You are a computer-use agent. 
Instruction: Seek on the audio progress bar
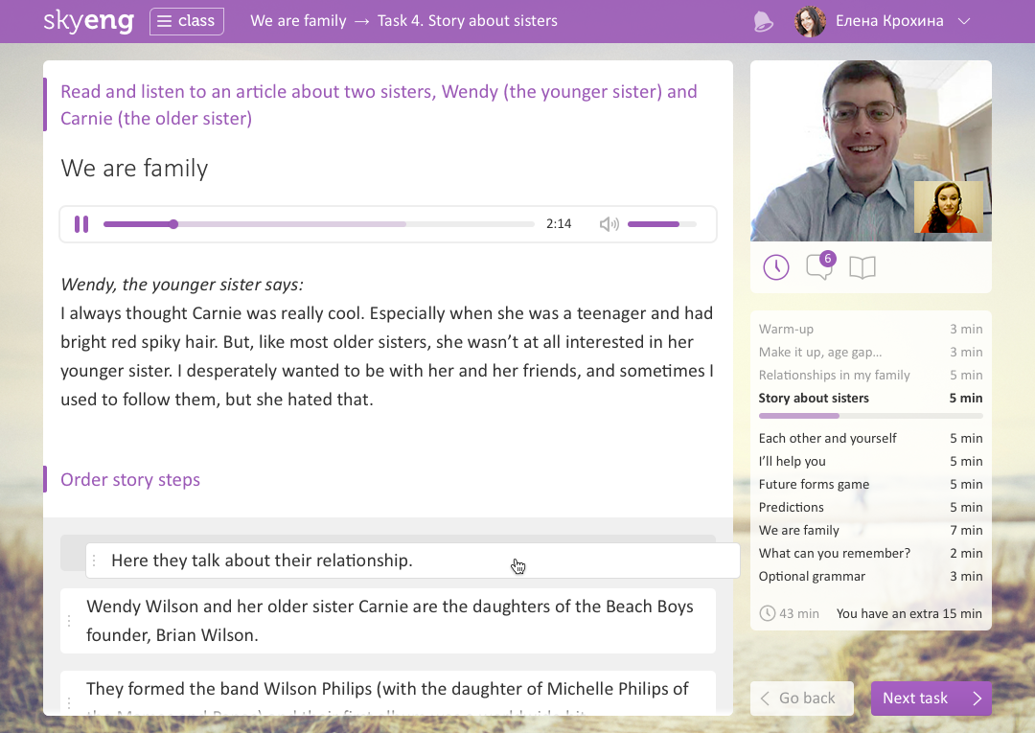pyautogui.click(x=319, y=224)
